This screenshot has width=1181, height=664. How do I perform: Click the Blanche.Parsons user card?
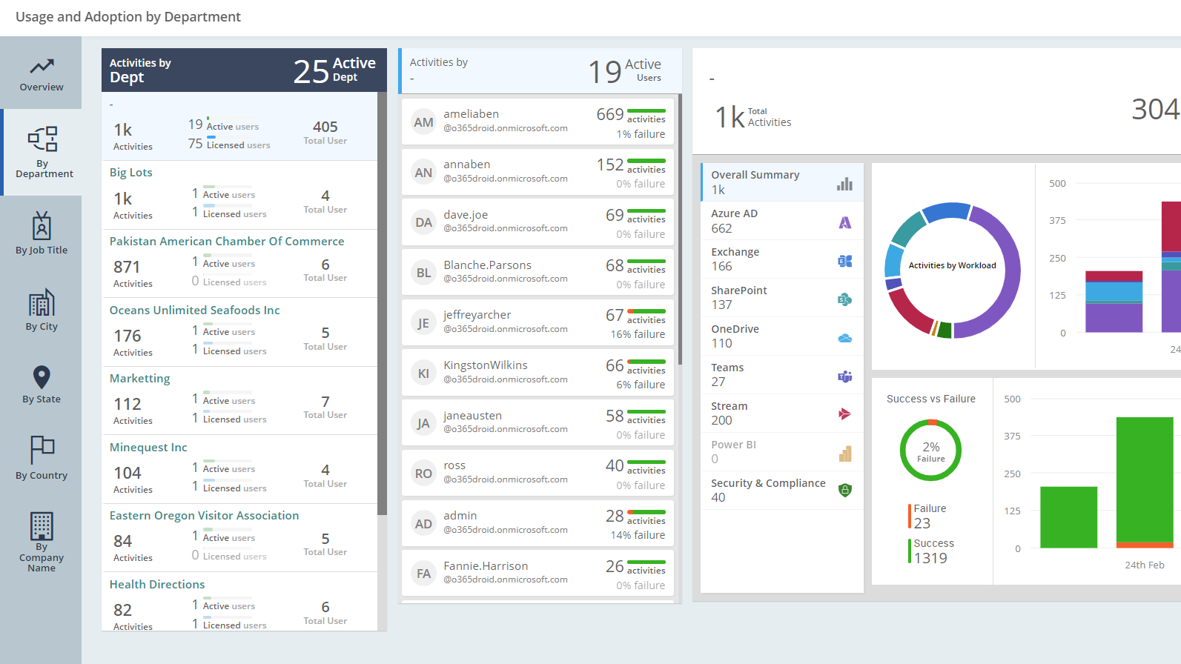[538, 273]
